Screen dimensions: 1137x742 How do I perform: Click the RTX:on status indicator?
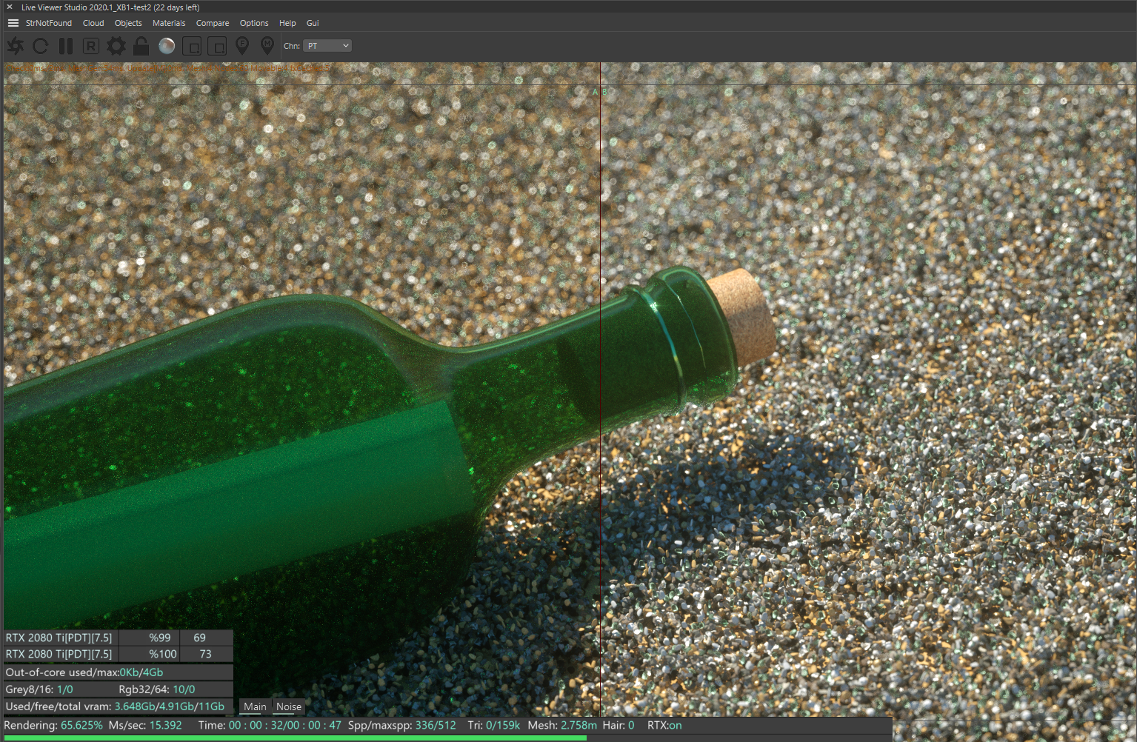(x=664, y=726)
